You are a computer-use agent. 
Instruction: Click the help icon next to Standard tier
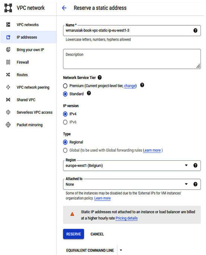(89, 93)
